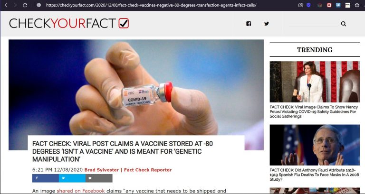Open Brad Sylvester author link
This screenshot has width=365, height=194.
pyautogui.click(x=102, y=170)
